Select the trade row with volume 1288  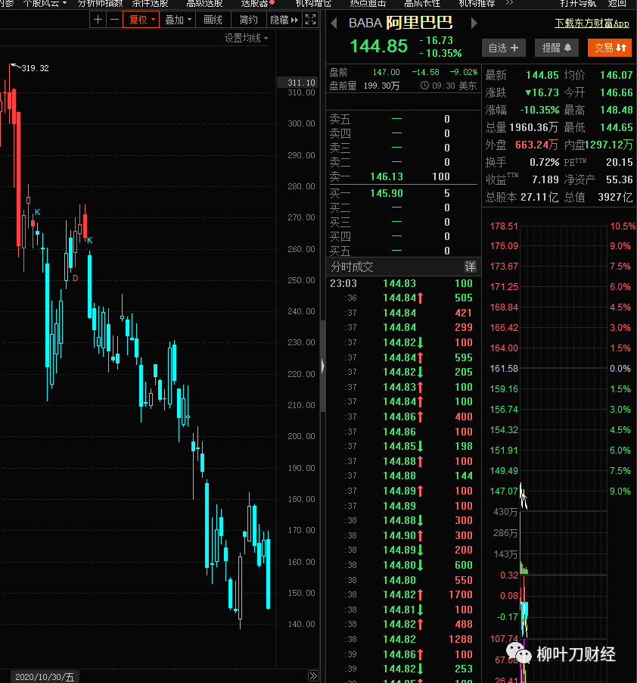click(x=402, y=639)
